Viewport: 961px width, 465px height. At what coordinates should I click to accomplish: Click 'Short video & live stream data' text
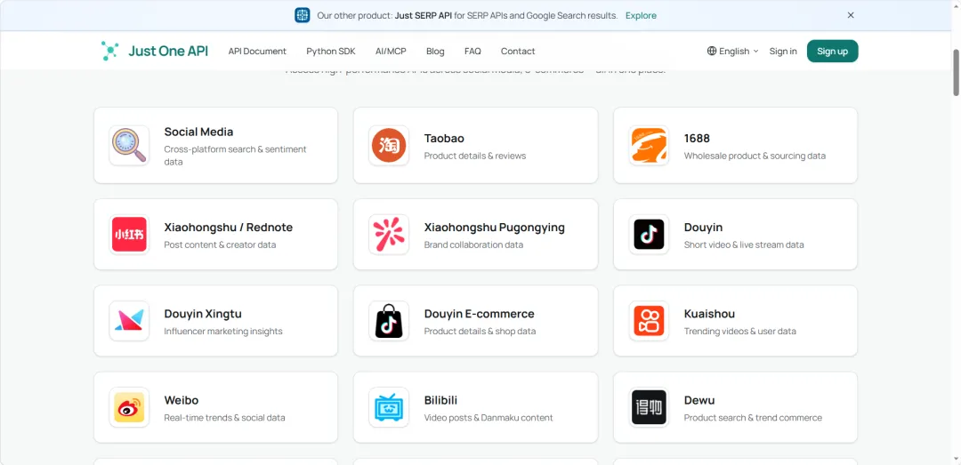click(x=744, y=245)
